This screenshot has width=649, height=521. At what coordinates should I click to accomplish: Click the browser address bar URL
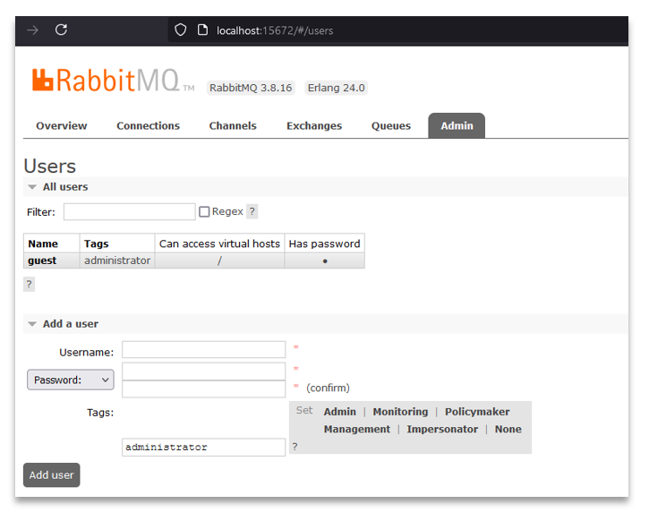coord(275,30)
